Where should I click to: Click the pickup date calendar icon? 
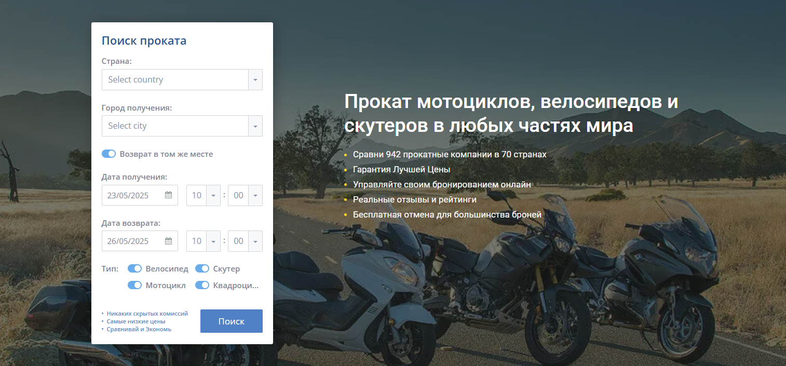pos(168,195)
